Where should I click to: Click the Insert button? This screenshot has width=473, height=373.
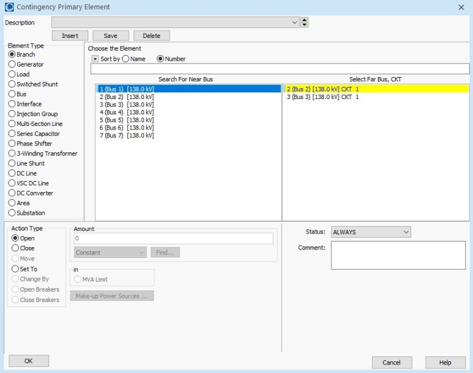(x=70, y=36)
